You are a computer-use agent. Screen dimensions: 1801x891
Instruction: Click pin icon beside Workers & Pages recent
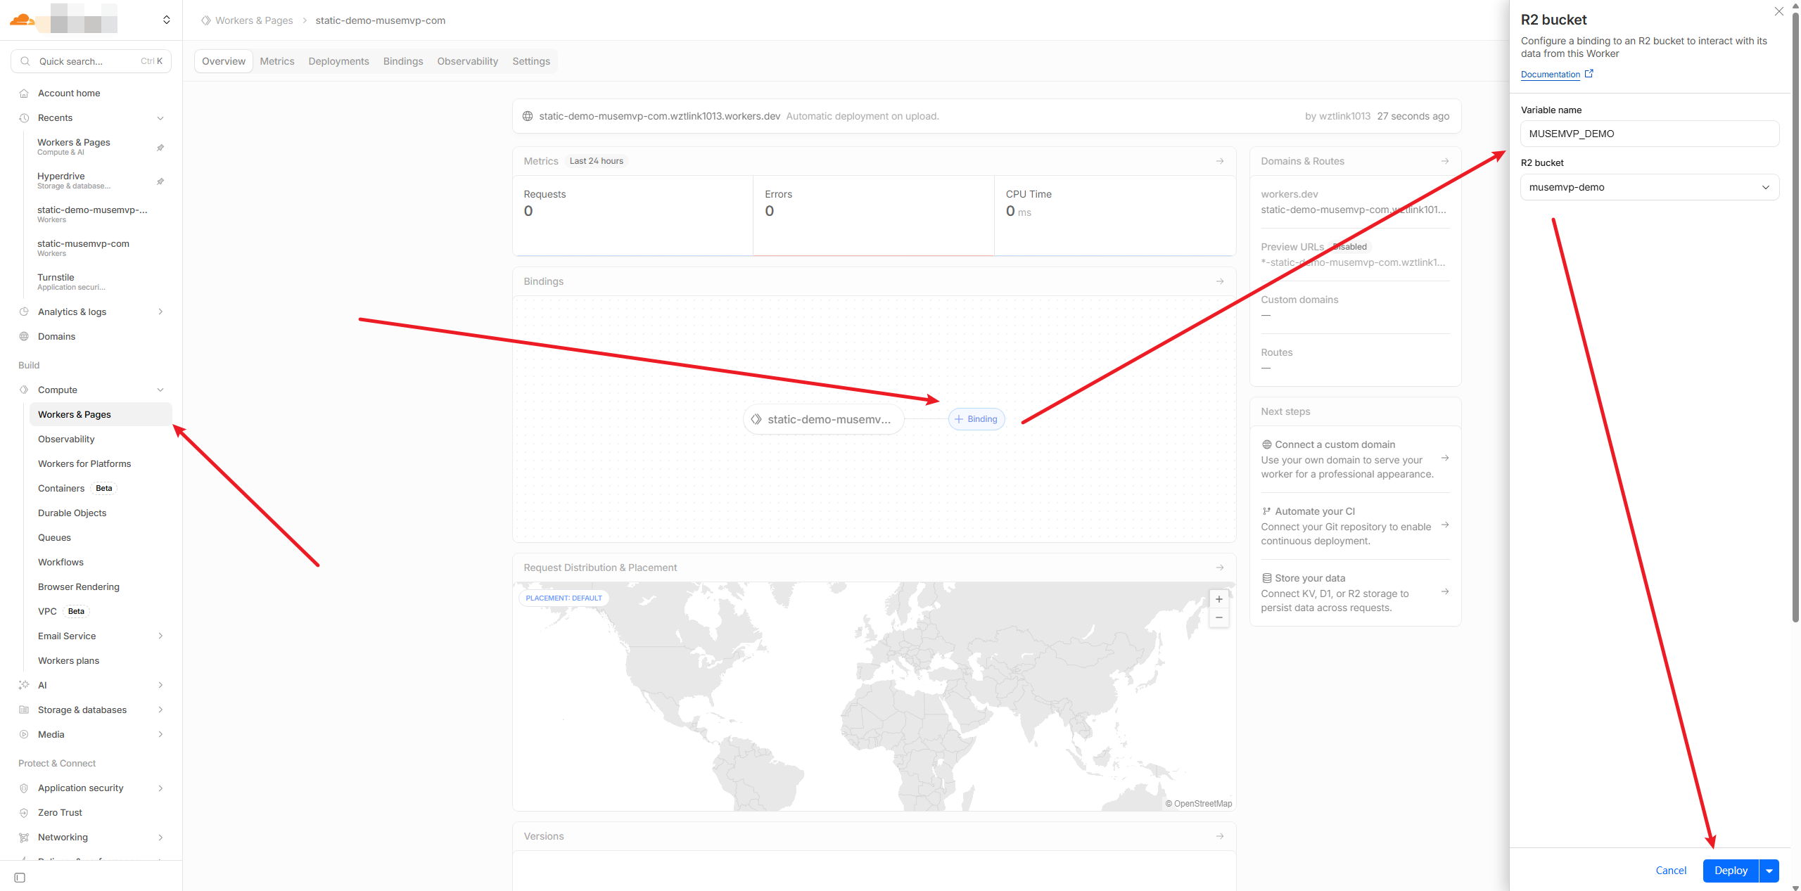tap(160, 148)
